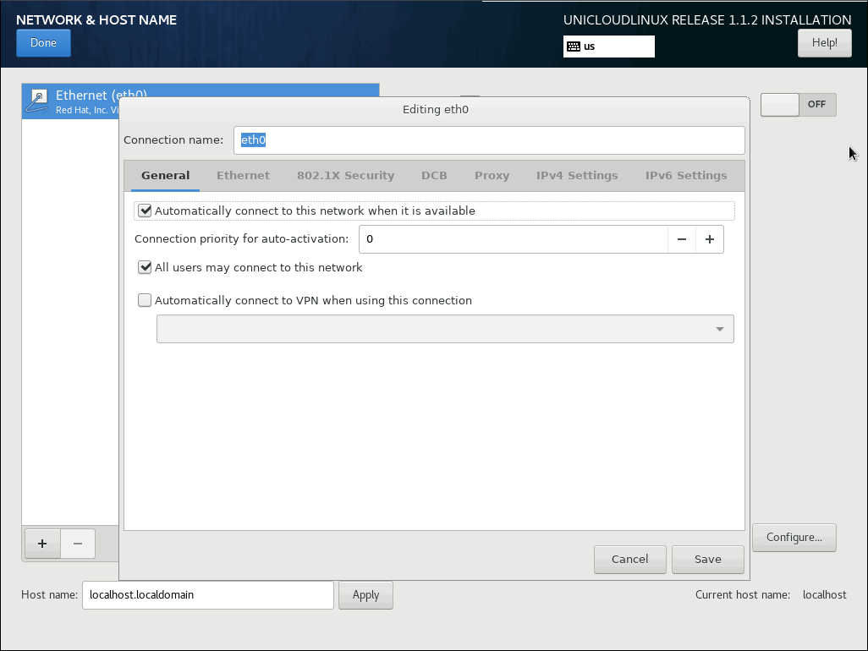Open the Proxy tab
This screenshot has height=651, width=868.
point(492,175)
